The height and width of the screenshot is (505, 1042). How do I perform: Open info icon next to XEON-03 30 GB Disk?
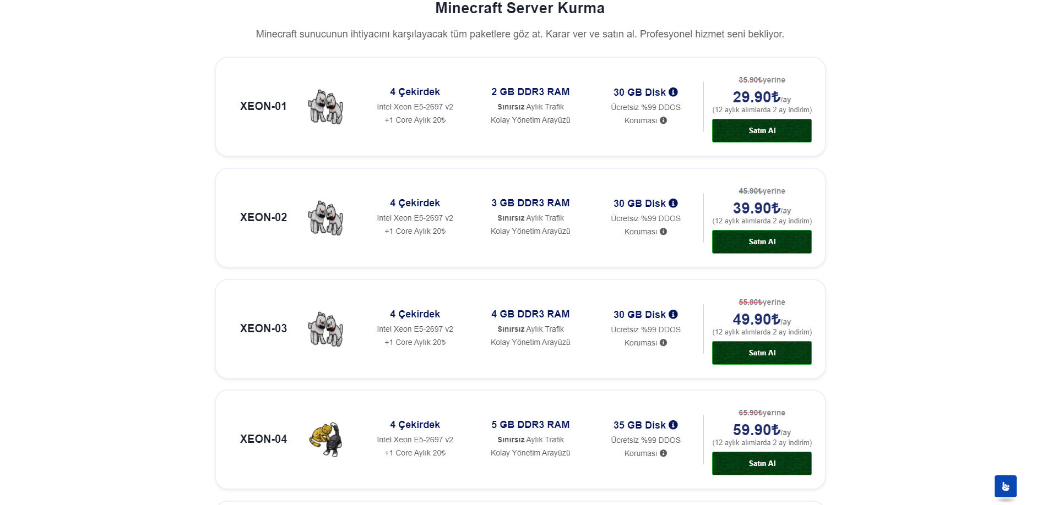[673, 314]
